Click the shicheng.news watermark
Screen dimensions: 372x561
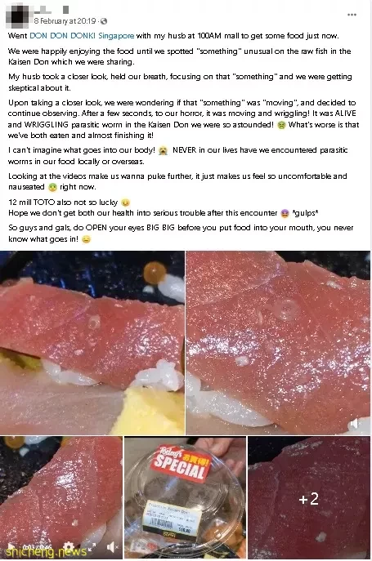click(x=46, y=552)
